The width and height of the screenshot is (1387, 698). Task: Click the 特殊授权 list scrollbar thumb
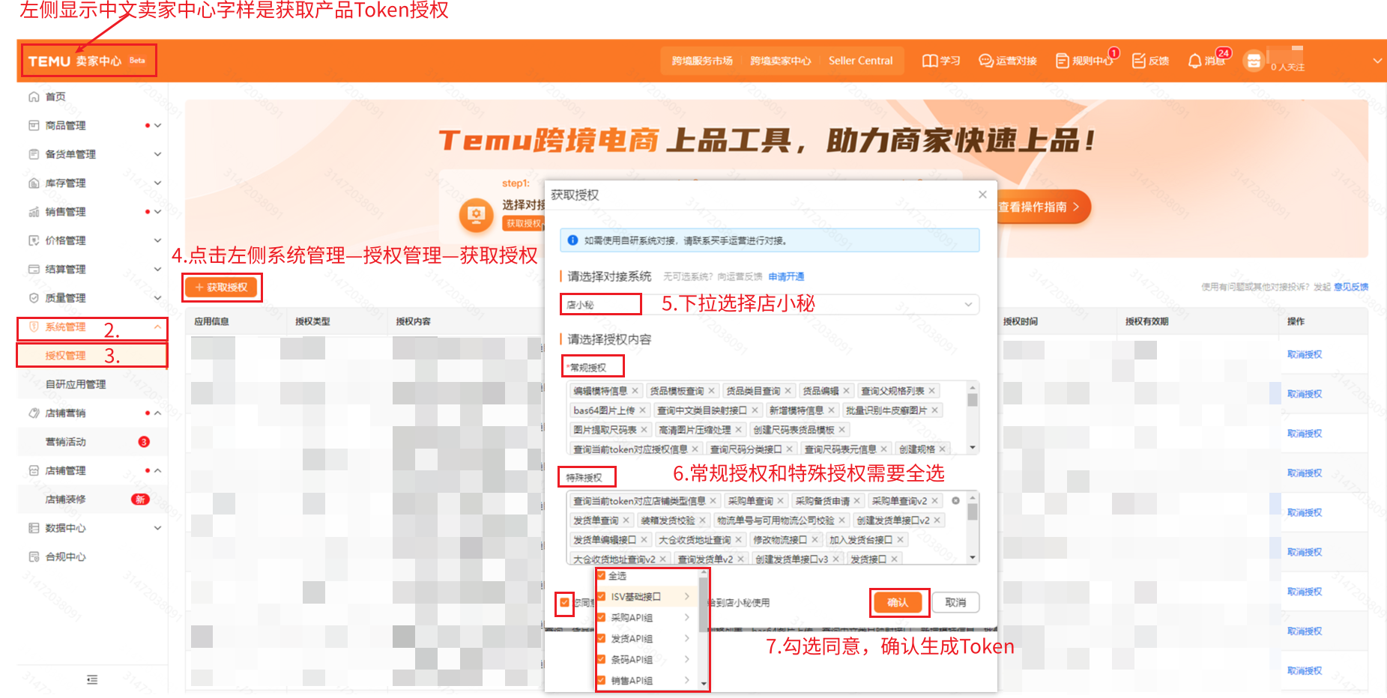tap(972, 512)
